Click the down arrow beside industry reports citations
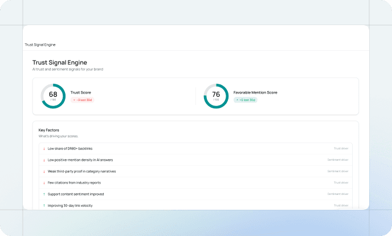 (44, 182)
